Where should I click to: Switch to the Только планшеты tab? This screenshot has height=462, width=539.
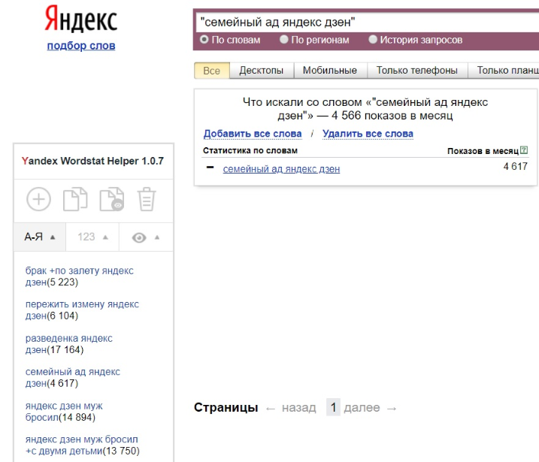click(x=504, y=71)
